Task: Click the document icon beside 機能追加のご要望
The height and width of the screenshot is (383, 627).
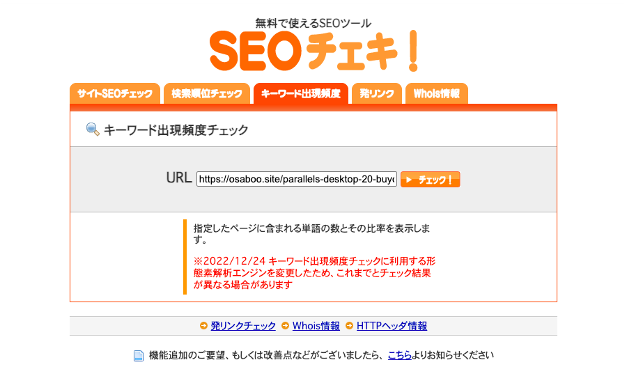Action: point(139,355)
